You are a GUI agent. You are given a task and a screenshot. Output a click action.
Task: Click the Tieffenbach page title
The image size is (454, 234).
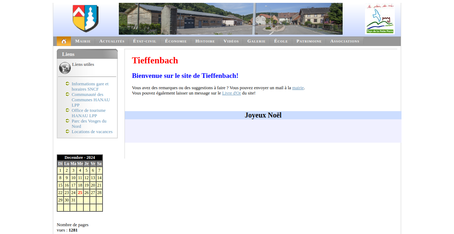[155, 61]
